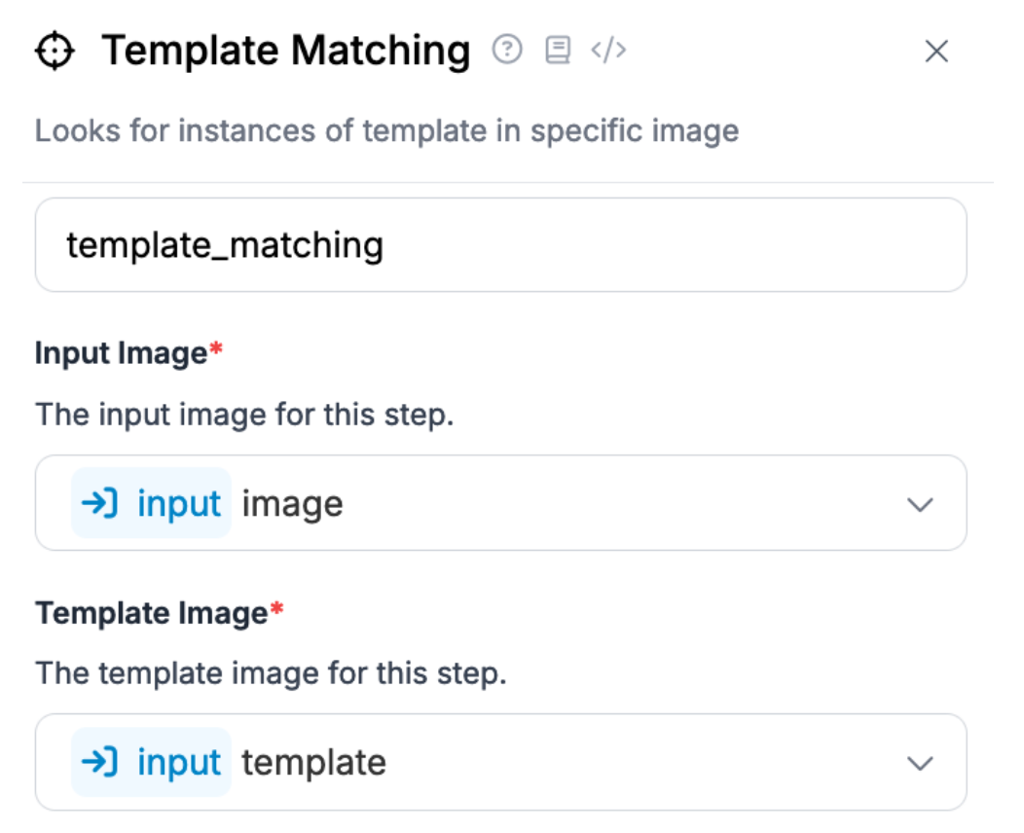Click "The input image for this step" text

click(x=244, y=415)
